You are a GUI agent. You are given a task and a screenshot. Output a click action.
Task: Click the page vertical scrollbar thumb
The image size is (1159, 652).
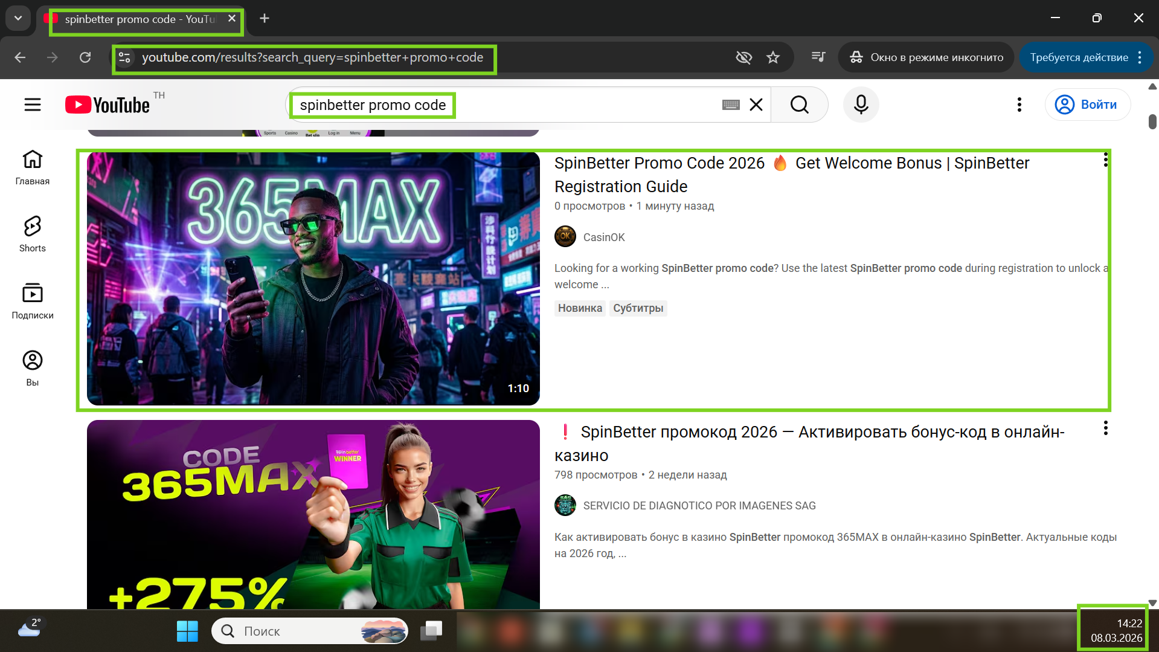point(1152,121)
